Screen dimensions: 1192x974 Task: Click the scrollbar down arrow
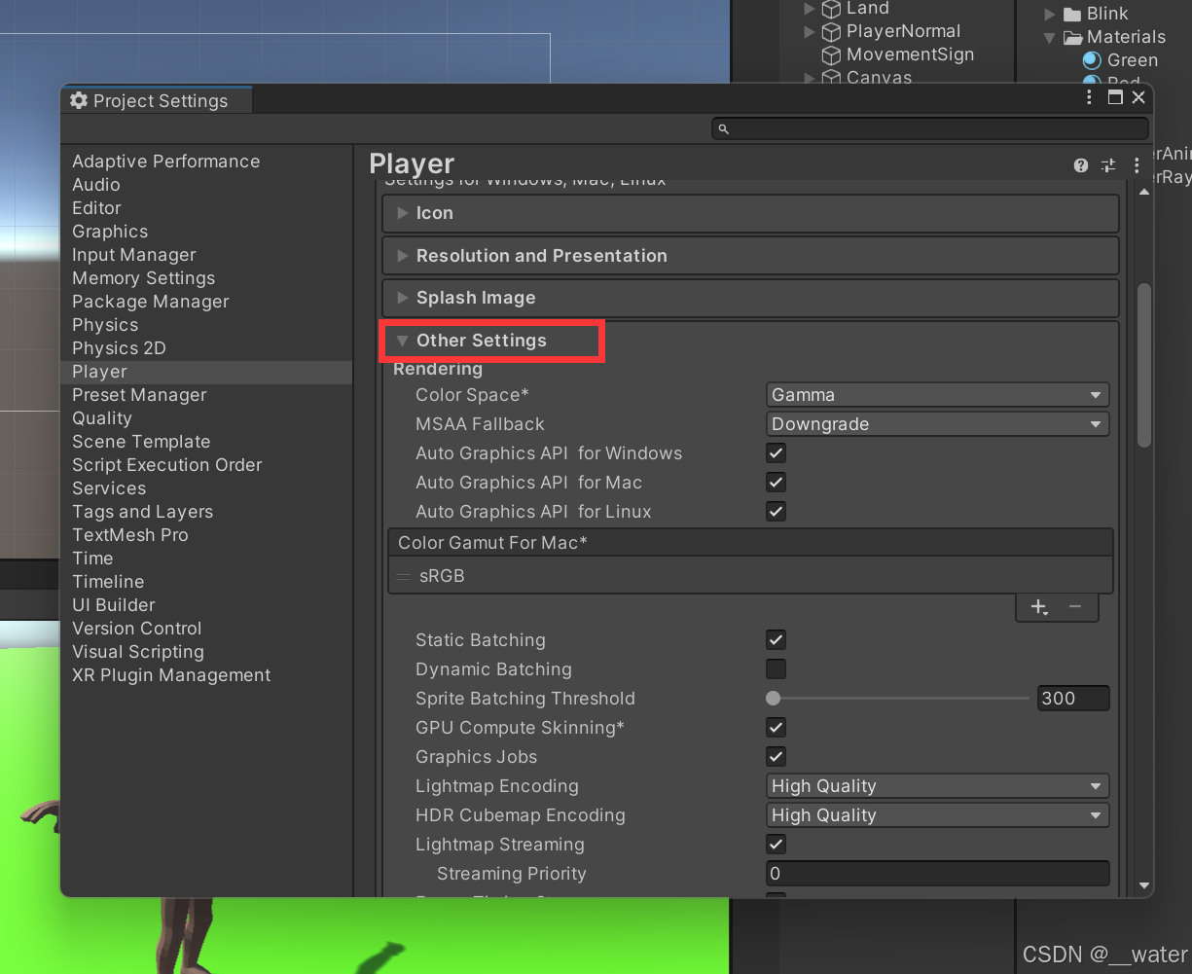pos(1144,886)
